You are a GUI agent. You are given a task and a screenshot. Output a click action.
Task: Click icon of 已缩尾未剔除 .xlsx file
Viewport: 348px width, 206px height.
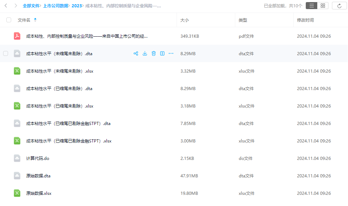[17, 106]
